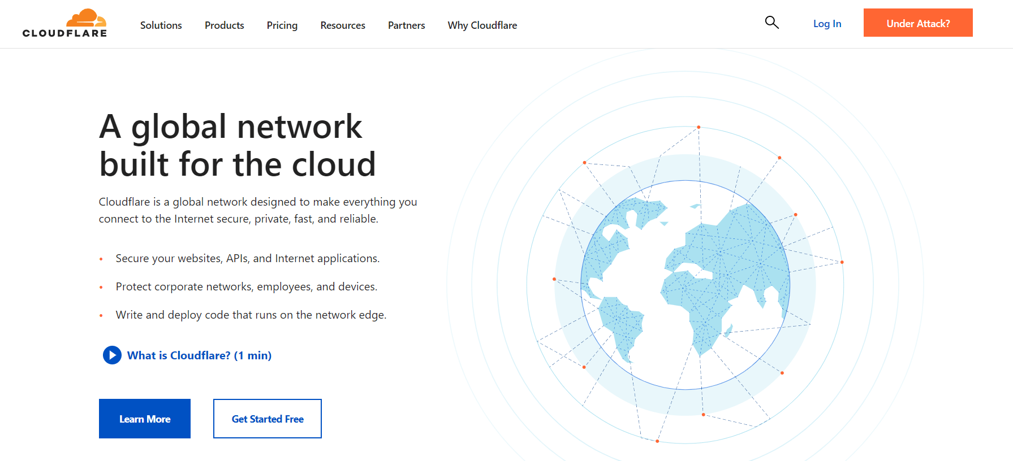Click the intro paragraph starting "Cloudflare is a global network"
This screenshot has width=1013, height=461.
(258, 210)
